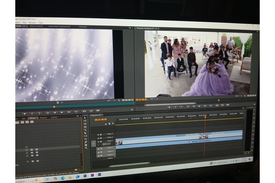Viewport: 275px width, 183px height.
Task: Select the Selection arrow tool
Action: coord(85,118)
